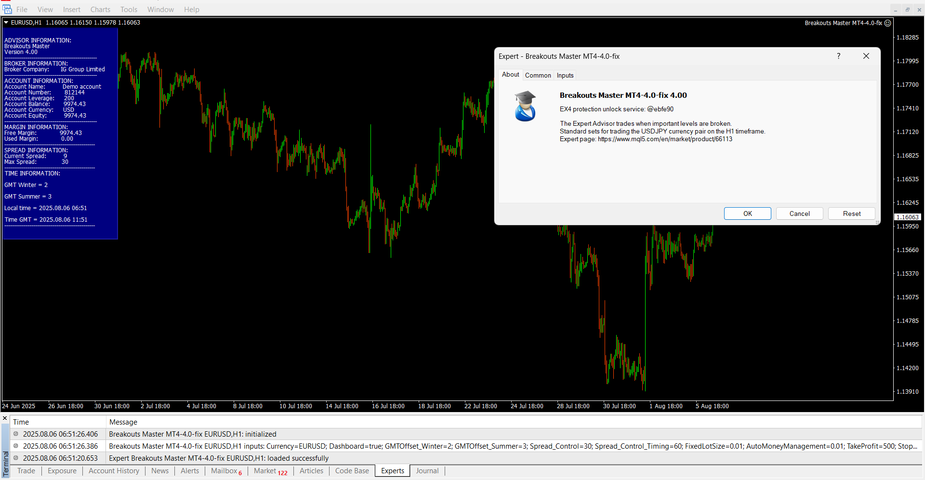Open the Account History tab

point(114,471)
